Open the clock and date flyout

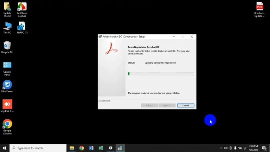click(253, 148)
